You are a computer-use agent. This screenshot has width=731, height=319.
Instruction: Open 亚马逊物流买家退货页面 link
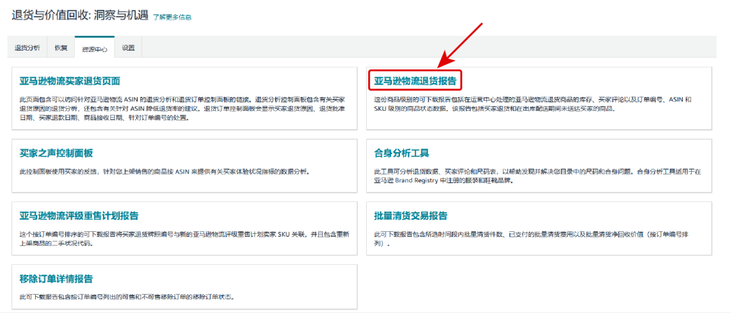70,81
